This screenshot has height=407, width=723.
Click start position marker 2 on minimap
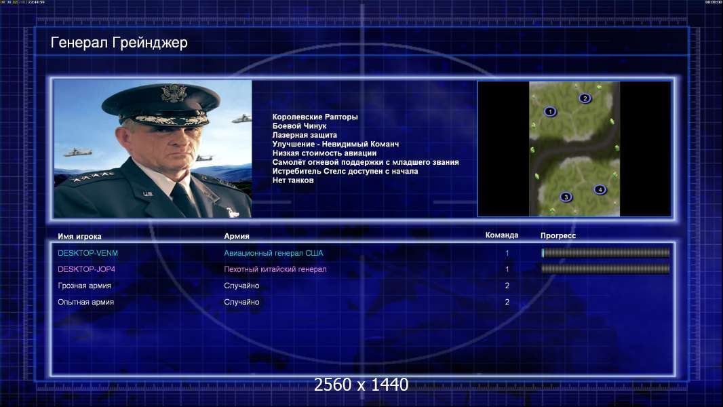point(585,98)
